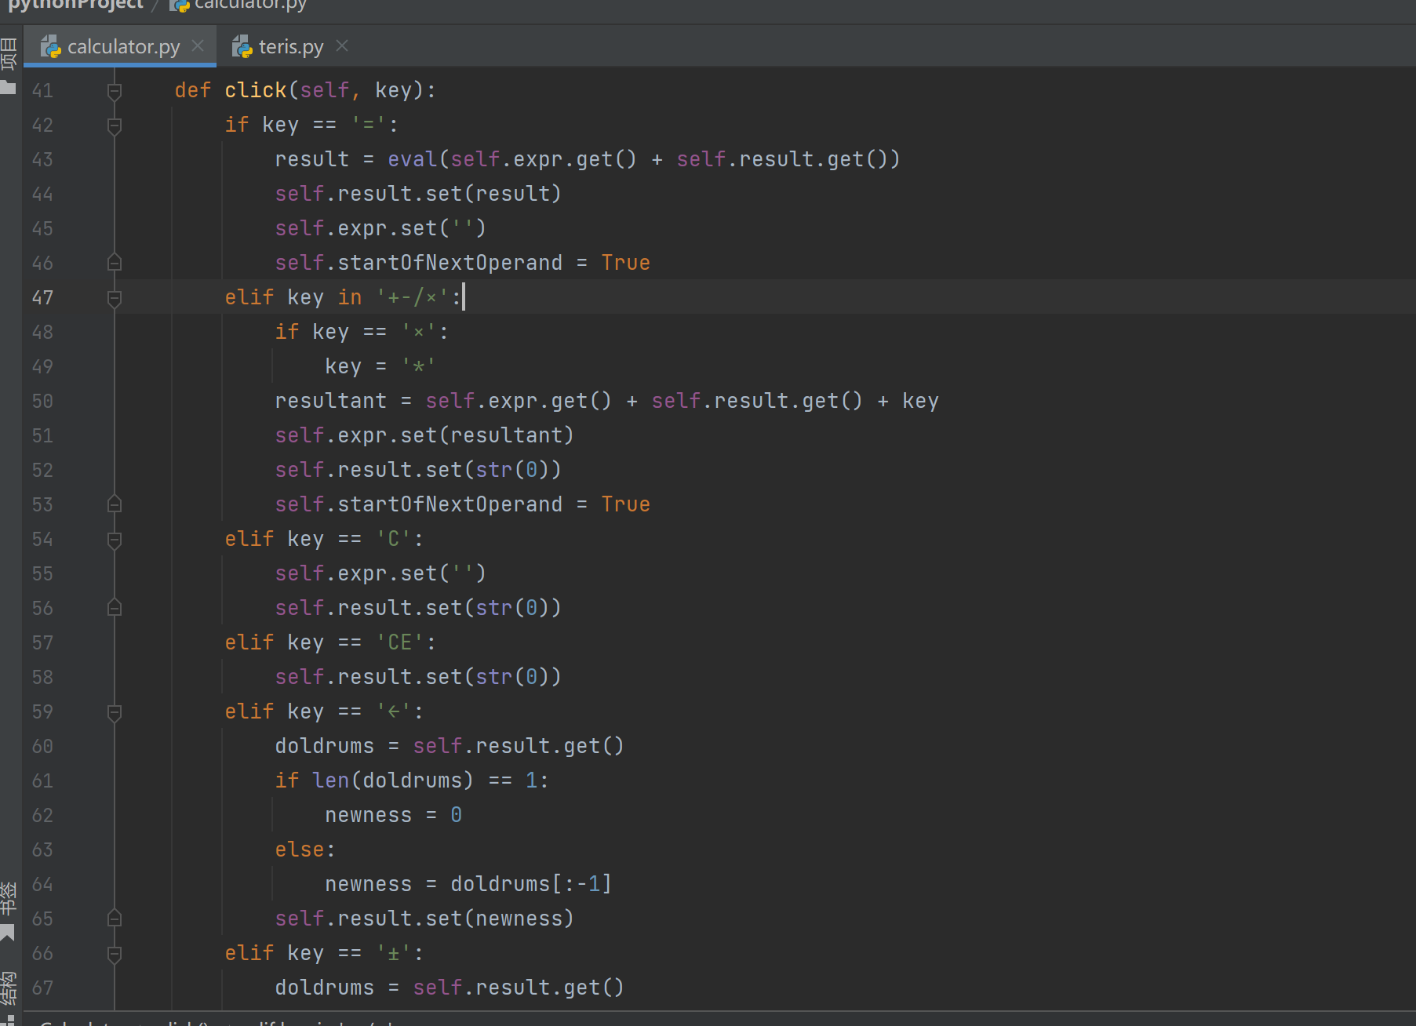Viewport: 1416px width, 1026px height.
Task: Click the fold end marker on line 53
Action: coord(115,504)
